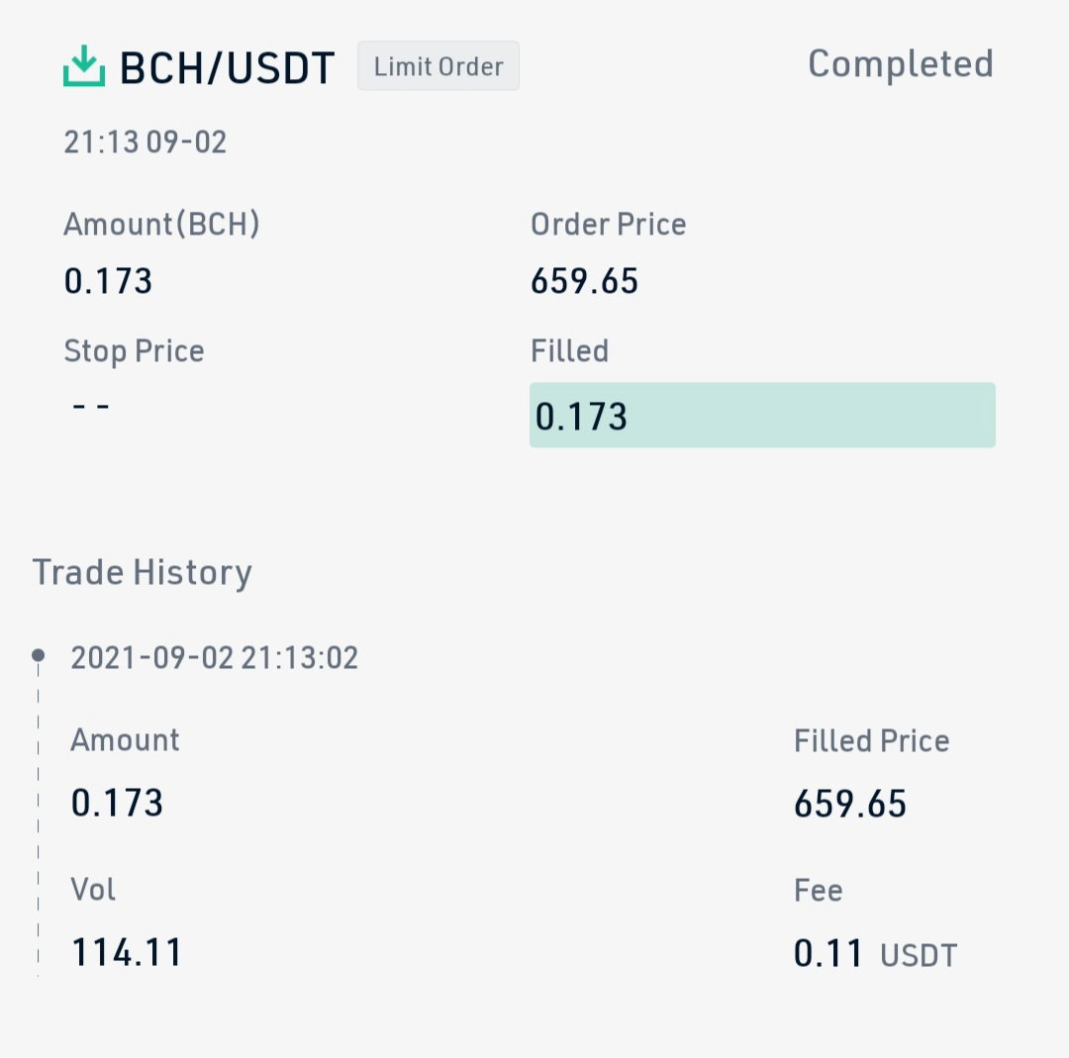Click the Trade History heading
Viewport: 1069px width, 1058px height.
tap(143, 573)
